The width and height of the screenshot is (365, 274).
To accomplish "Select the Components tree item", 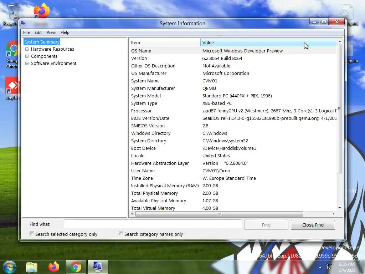I will point(44,56).
